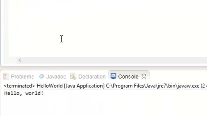This screenshot has height=116, width=207.
Task: Switch to the Javadoc tab
Action: pos(52,77)
